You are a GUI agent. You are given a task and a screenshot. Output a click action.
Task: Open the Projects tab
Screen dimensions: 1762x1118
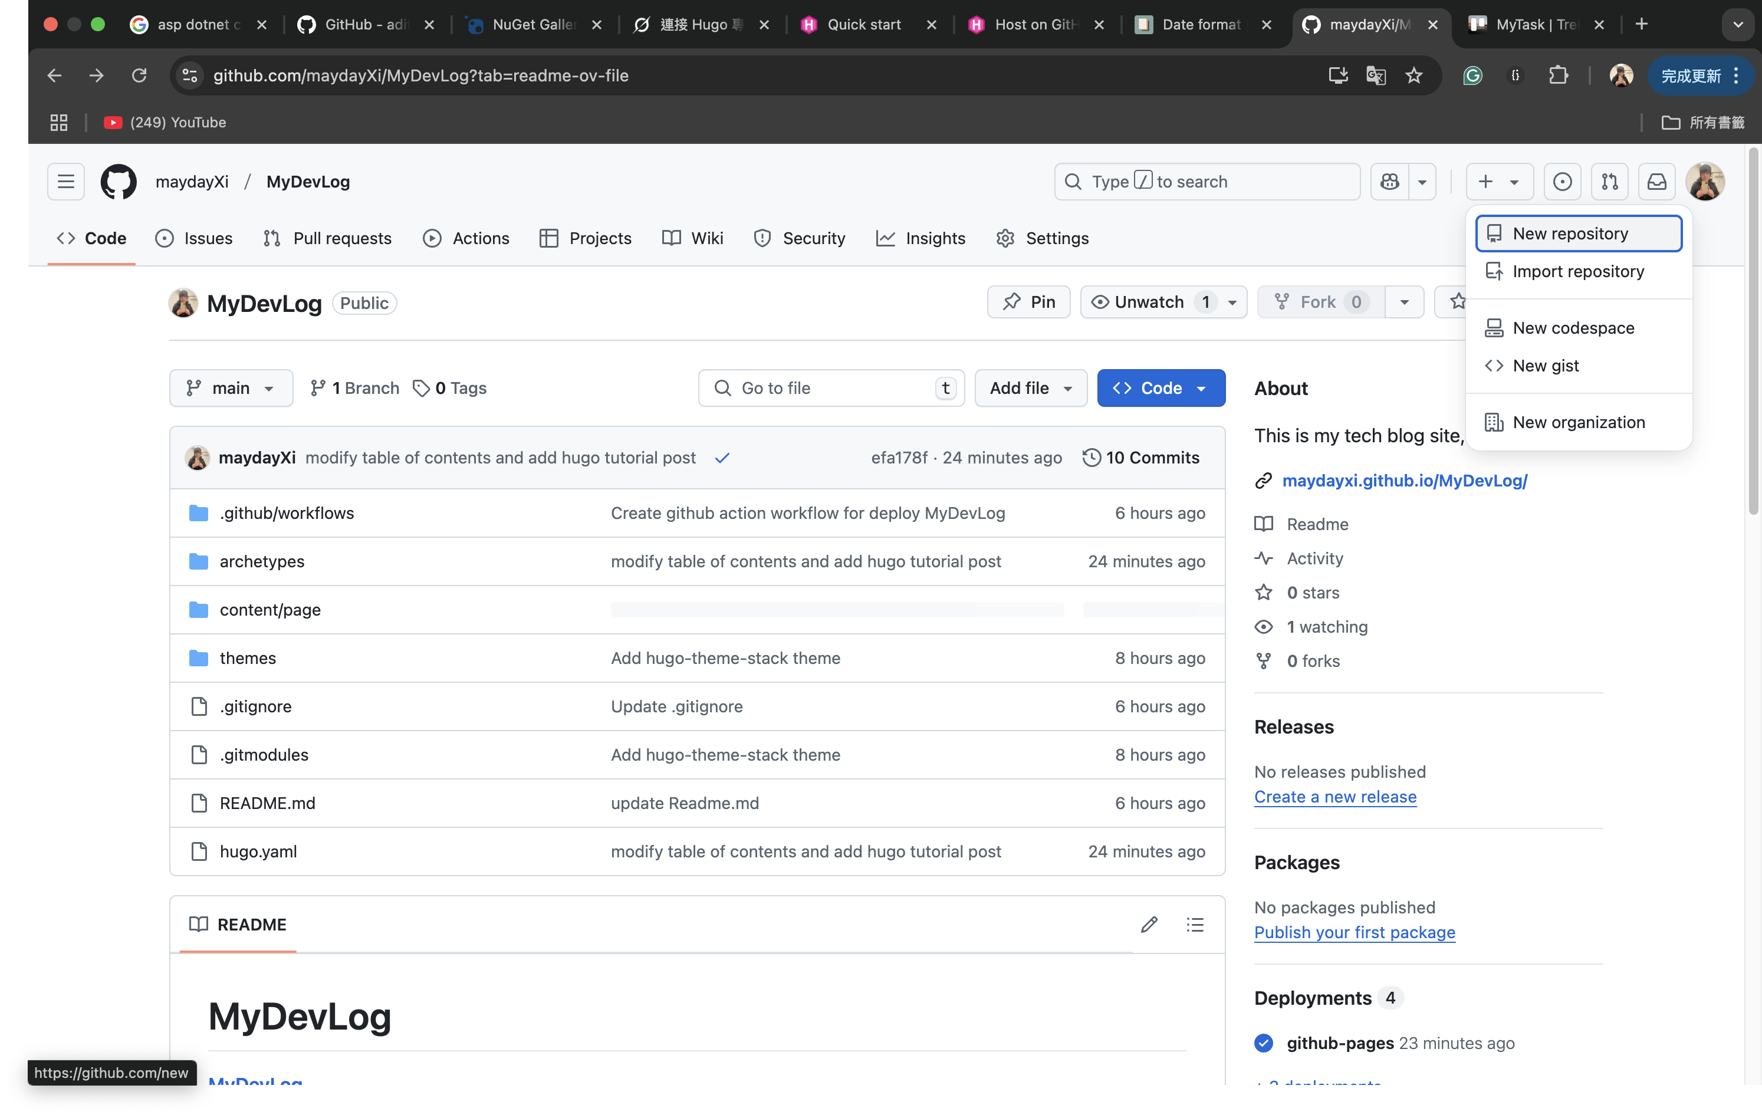586,238
